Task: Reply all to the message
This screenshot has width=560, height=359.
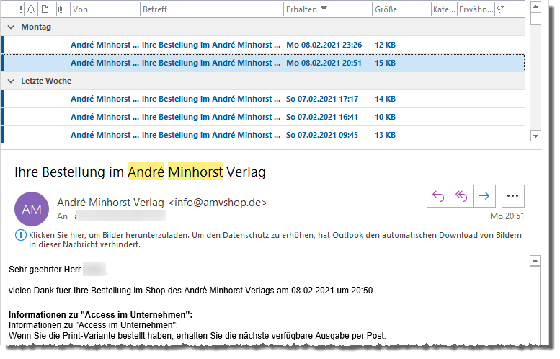Action: [461, 196]
